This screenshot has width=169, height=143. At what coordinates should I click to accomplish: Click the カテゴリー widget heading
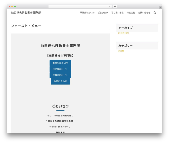(x=125, y=46)
